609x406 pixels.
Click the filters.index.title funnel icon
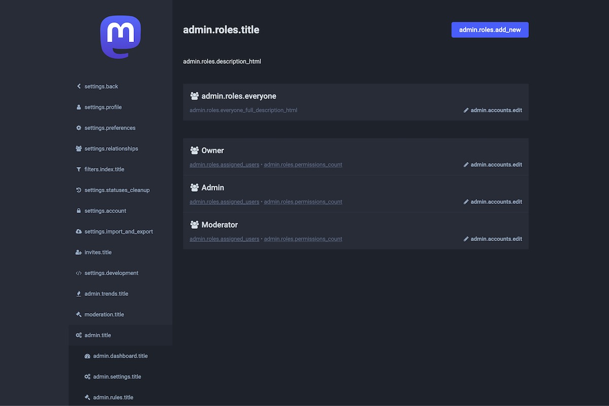[x=79, y=170]
